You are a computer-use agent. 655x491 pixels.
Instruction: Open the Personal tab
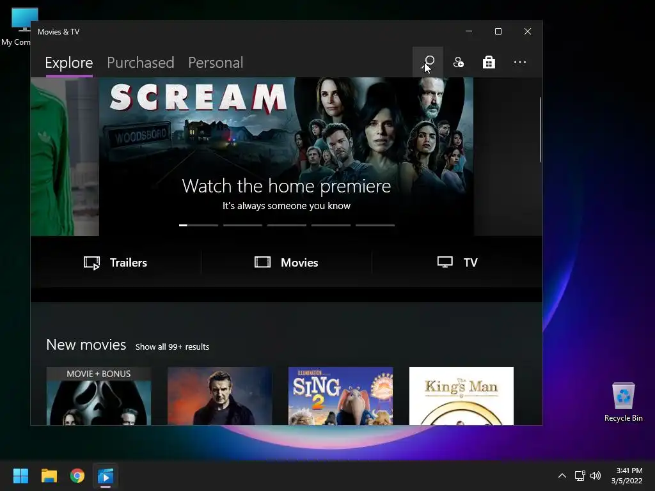tap(216, 63)
